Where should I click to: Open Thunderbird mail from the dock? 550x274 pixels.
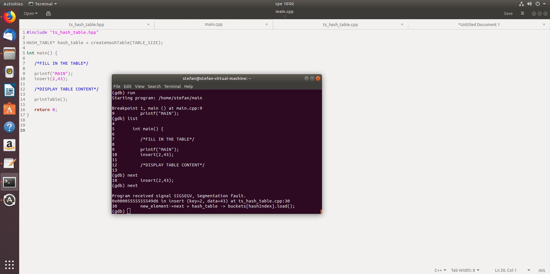click(x=9, y=36)
